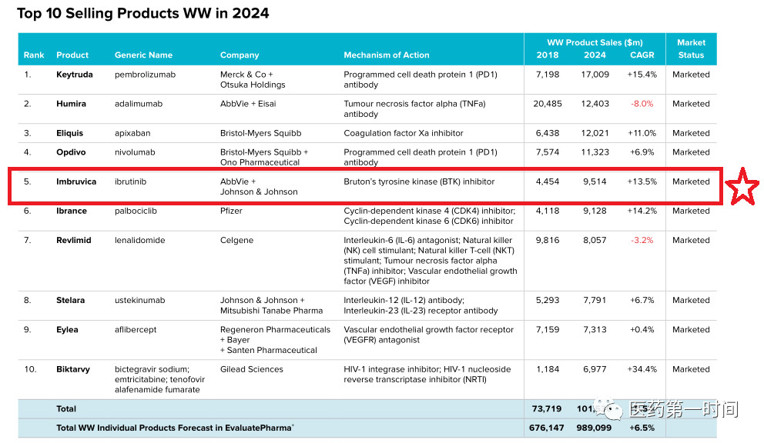Click the AbbVie + Eisai company cell
This screenshot has width=764, height=443.
247,104
